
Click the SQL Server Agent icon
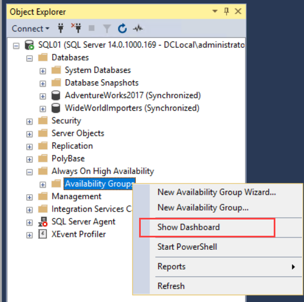pos(43,222)
